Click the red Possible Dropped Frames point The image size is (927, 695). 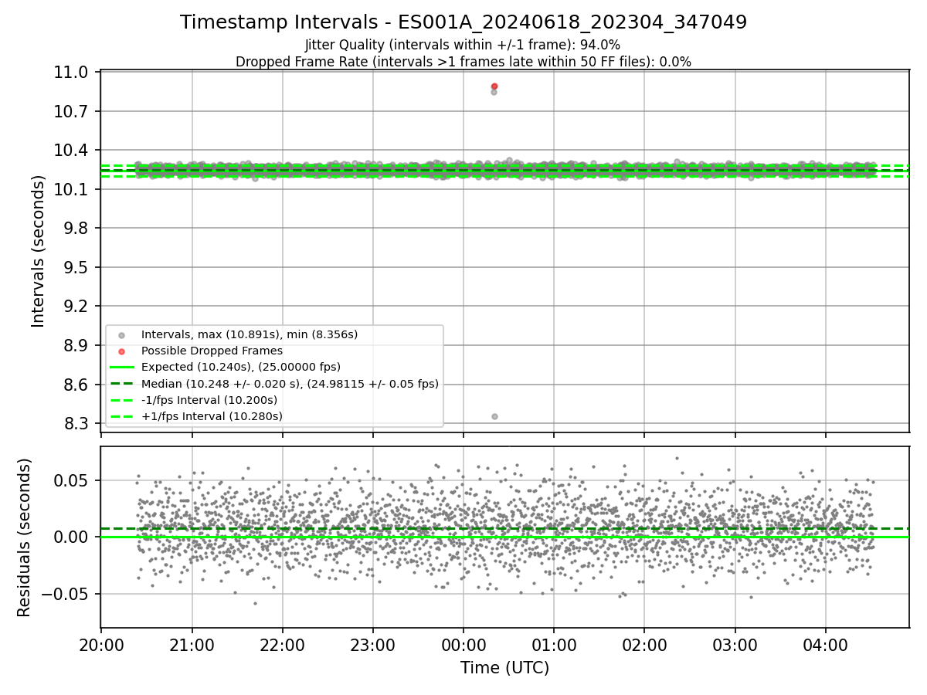click(x=494, y=86)
